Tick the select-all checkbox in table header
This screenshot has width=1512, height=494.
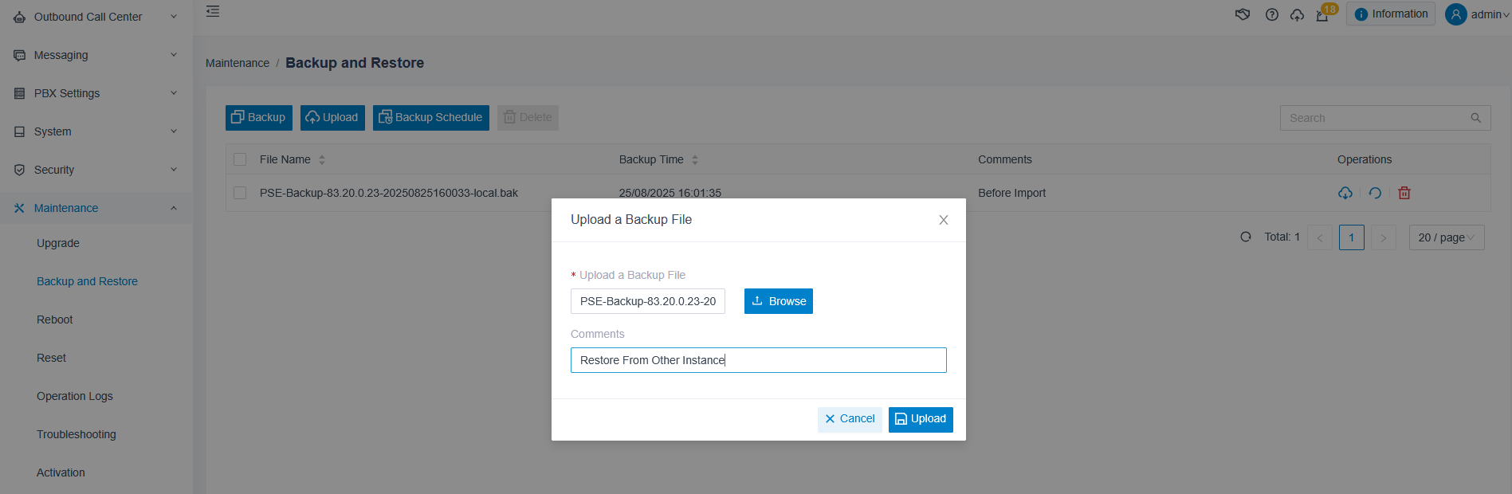[240, 159]
